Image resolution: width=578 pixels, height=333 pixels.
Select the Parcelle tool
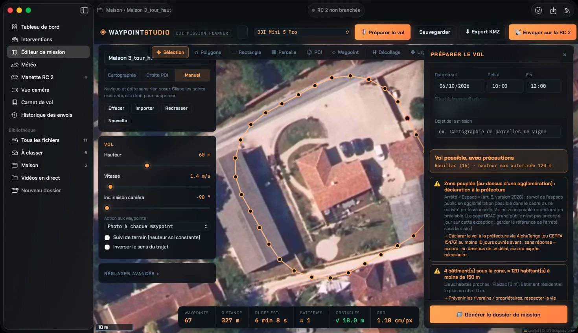click(x=284, y=52)
